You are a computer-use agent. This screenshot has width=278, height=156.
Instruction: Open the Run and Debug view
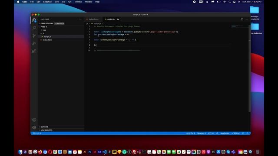[34, 43]
